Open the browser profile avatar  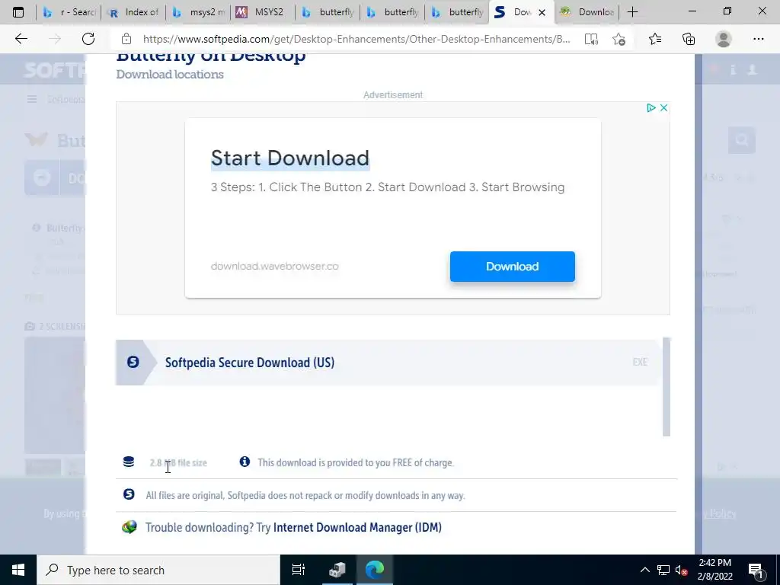tap(724, 39)
